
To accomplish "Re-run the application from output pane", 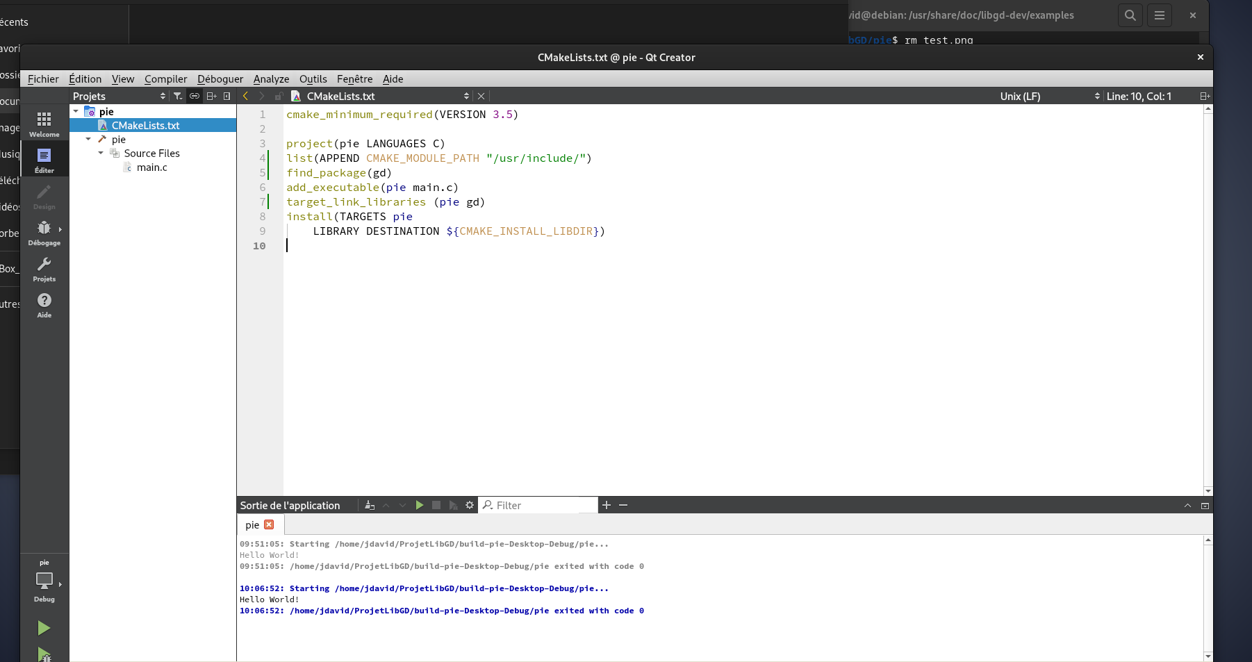I will coord(419,505).
